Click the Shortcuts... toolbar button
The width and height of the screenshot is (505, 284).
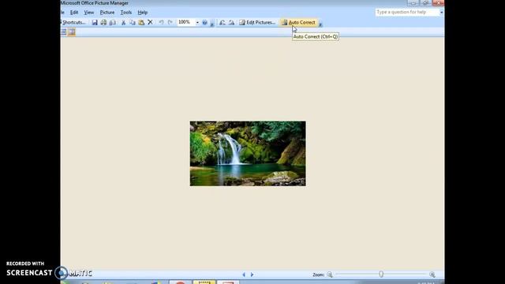73,23
